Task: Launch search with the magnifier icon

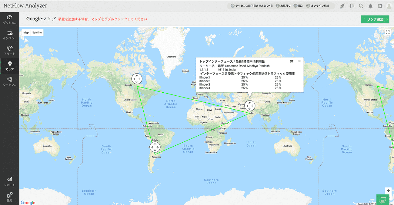Action: pos(361,5)
